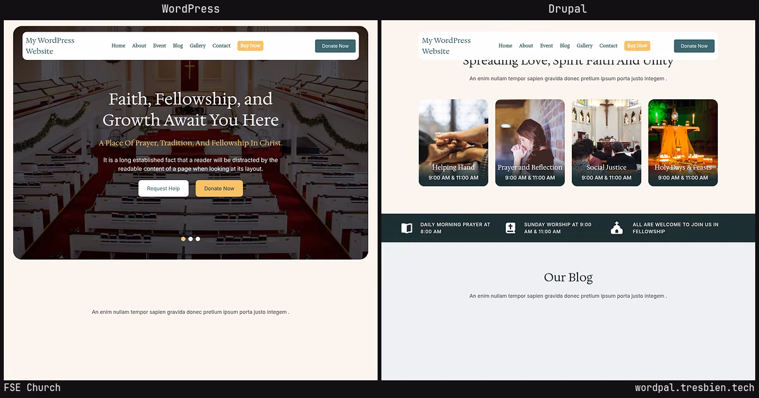The height and width of the screenshot is (398, 759).
Task: Click the yellow subtitle A Place Of Prayer, Tradition
Action: click(190, 143)
